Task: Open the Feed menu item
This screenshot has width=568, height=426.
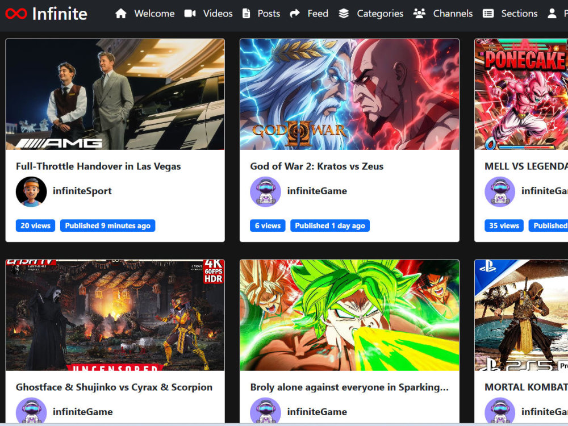Action: click(318, 14)
